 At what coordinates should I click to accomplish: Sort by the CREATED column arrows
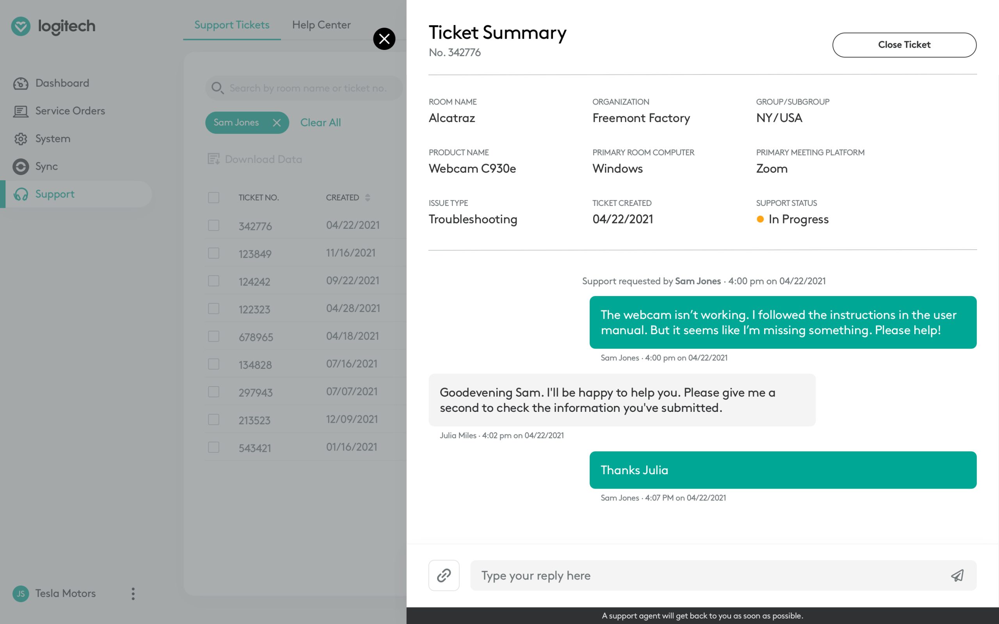click(367, 197)
